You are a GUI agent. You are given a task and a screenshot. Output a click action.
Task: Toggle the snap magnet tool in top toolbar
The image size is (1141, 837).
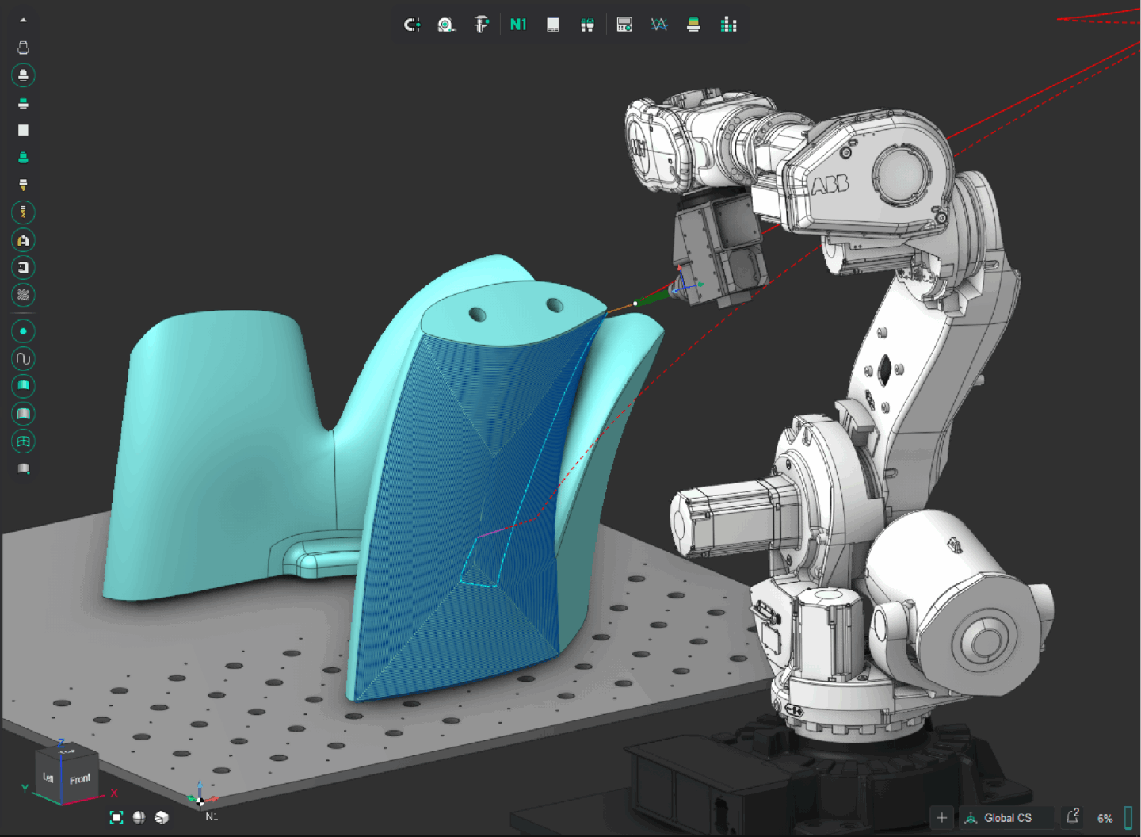click(413, 24)
